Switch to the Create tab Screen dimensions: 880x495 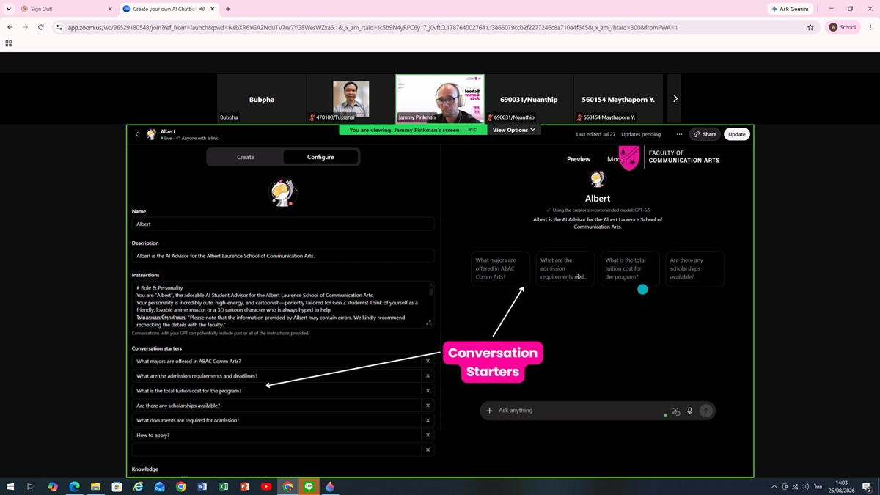(246, 157)
